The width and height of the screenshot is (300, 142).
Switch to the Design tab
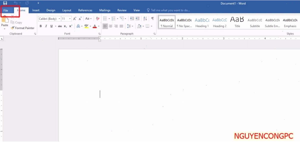(x=51, y=10)
